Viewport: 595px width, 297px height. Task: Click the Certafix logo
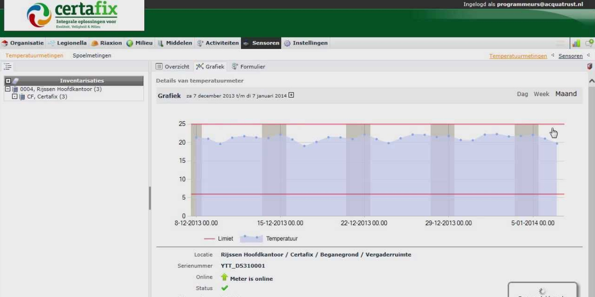(74, 15)
